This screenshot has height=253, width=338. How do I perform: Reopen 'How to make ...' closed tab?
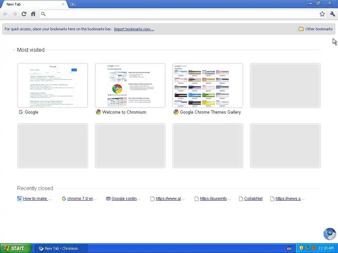click(37, 199)
